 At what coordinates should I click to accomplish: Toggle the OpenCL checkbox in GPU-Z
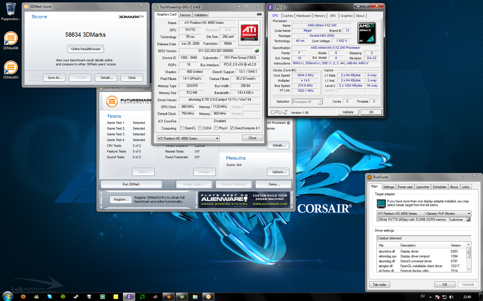pos(182,128)
